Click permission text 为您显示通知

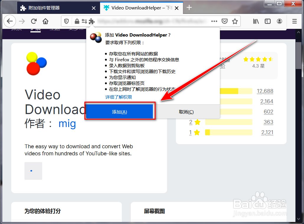[x=122, y=77]
